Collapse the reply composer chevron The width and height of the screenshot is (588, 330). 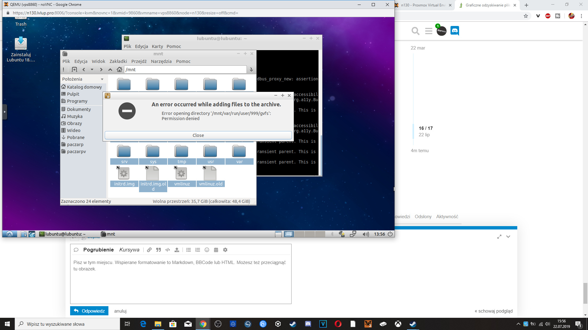click(x=508, y=237)
